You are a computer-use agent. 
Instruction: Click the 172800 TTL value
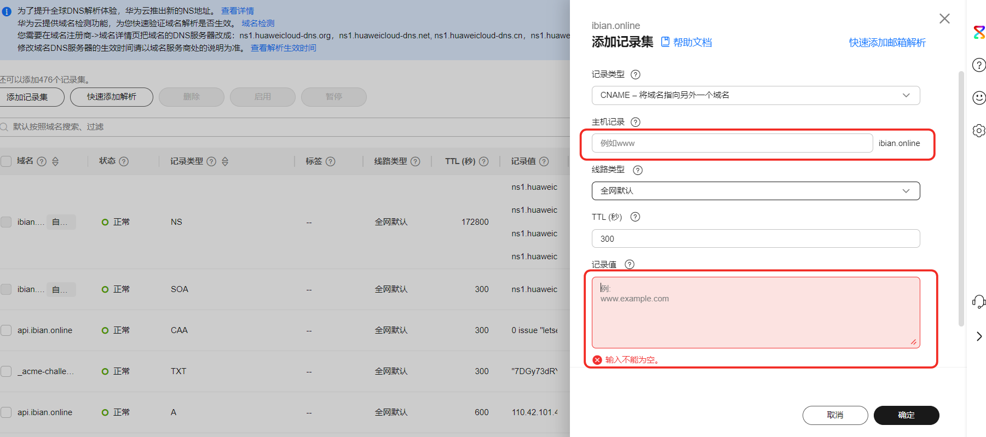[x=475, y=222]
